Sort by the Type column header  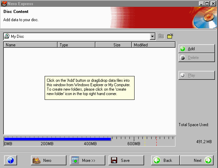pyautogui.click(x=77, y=45)
